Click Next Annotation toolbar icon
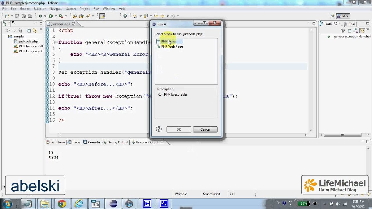The image size is (372, 209). (x=135, y=16)
